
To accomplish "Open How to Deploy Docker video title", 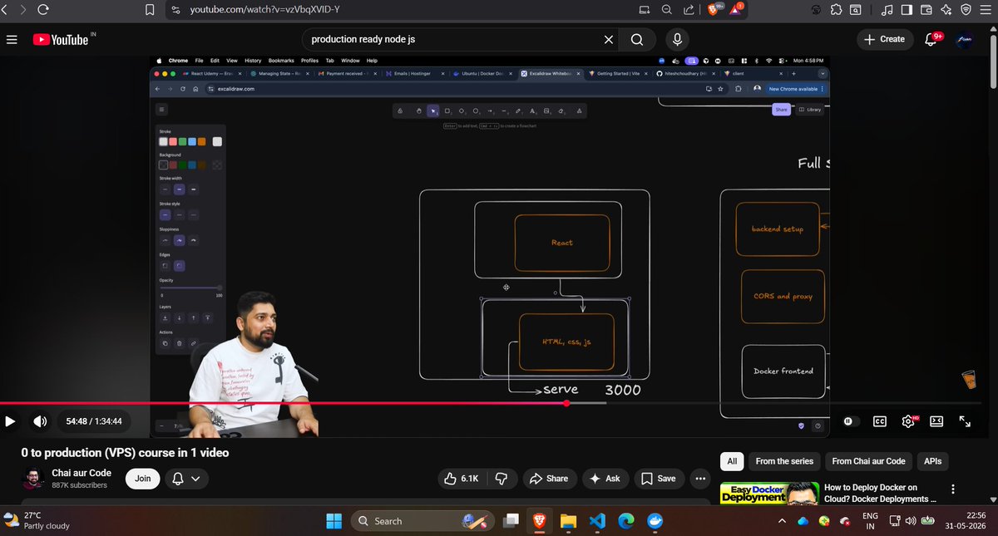I will (882, 493).
